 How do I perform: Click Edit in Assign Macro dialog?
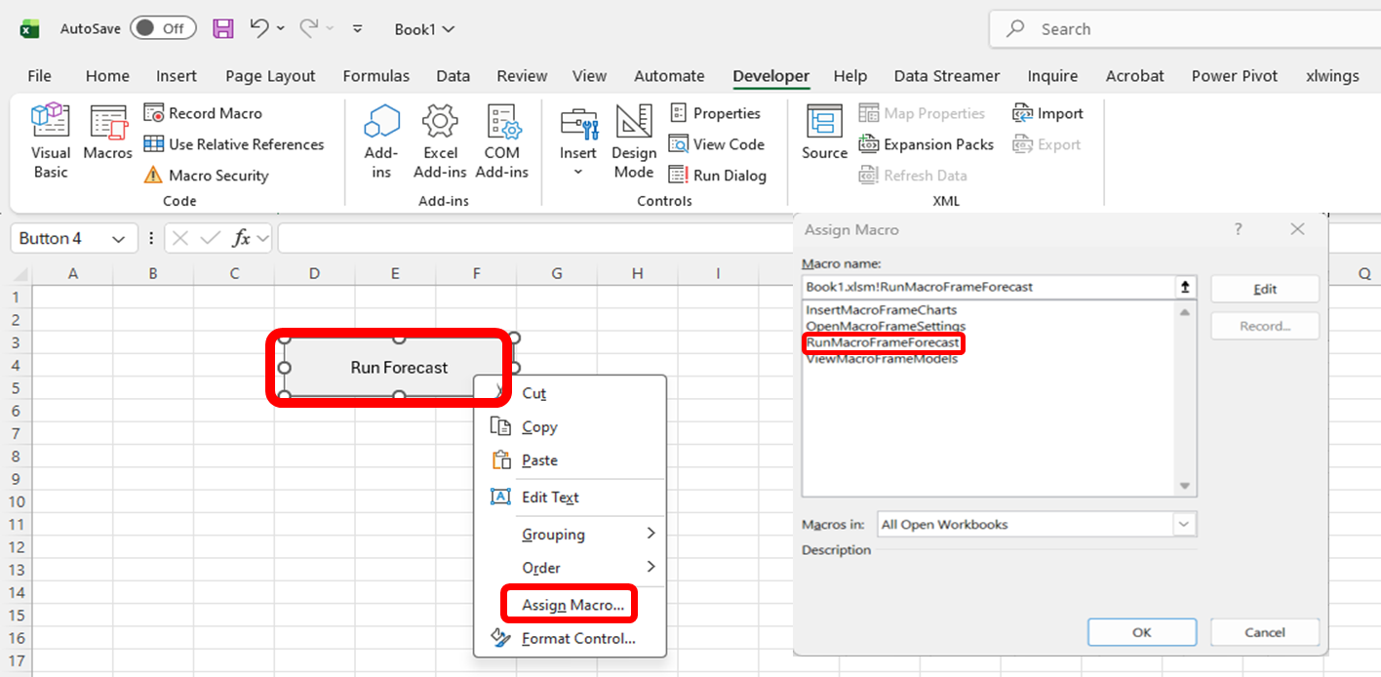click(1265, 289)
